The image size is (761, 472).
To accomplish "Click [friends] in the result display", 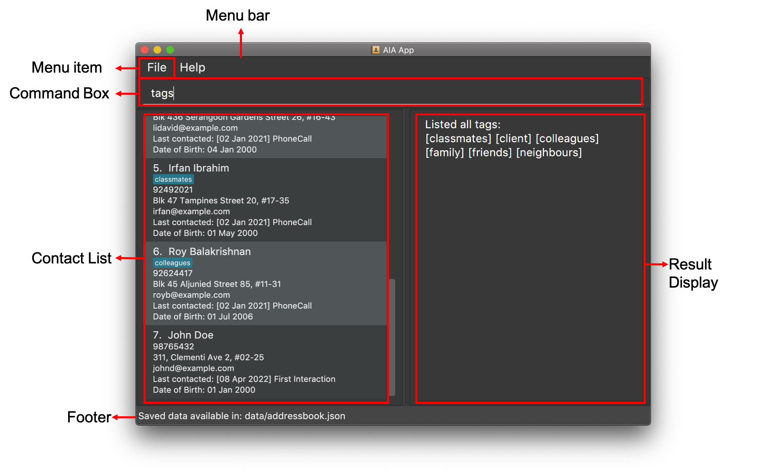I will tap(490, 152).
